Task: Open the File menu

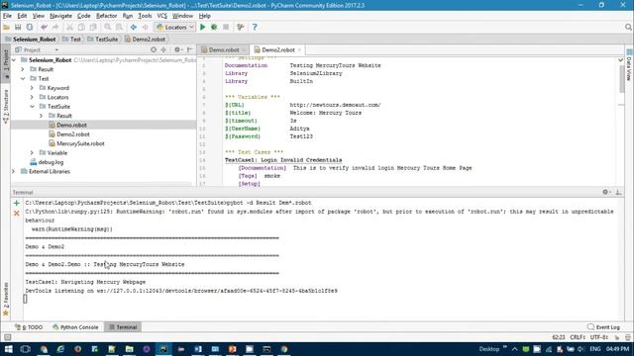Action: point(7,16)
